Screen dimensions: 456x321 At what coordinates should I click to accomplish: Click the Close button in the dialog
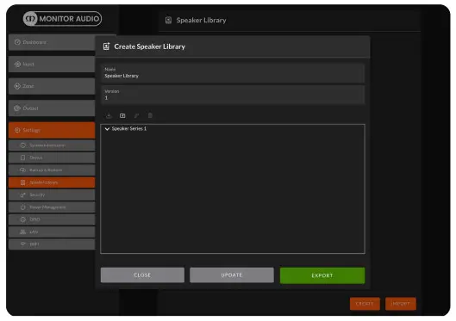pyautogui.click(x=142, y=275)
